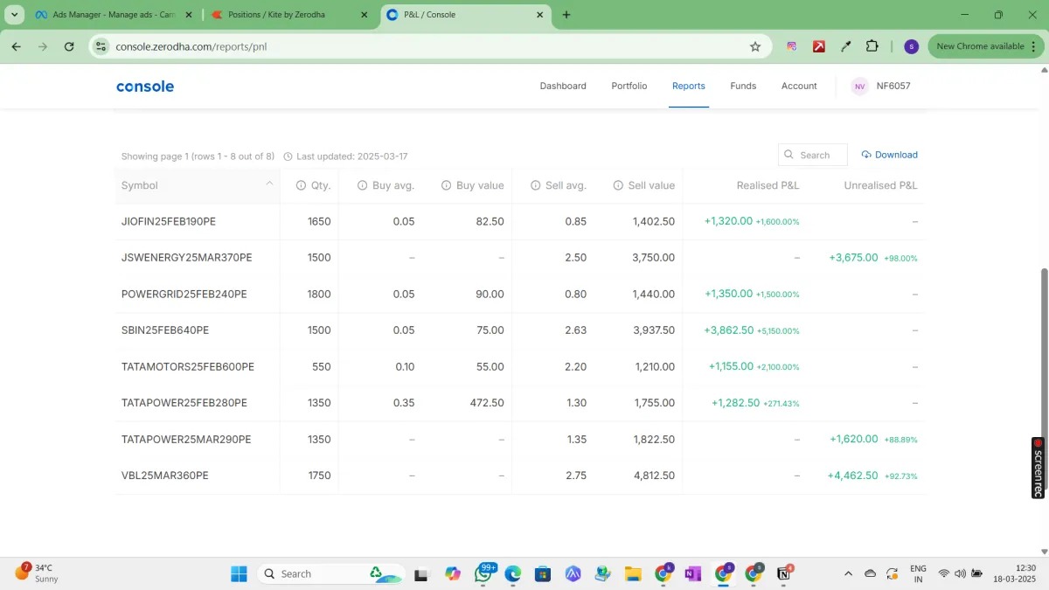Click the clock icon beside Last updated
This screenshot has height=590, width=1049.
pyautogui.click(x=288, y=156)
